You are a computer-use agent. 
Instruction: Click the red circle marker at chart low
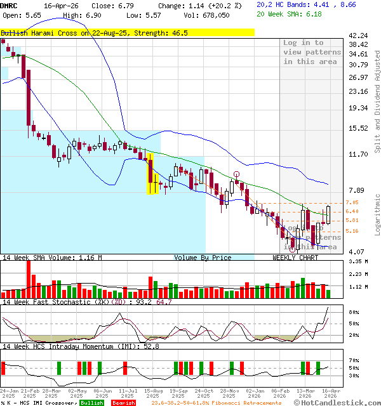[292, 250]
